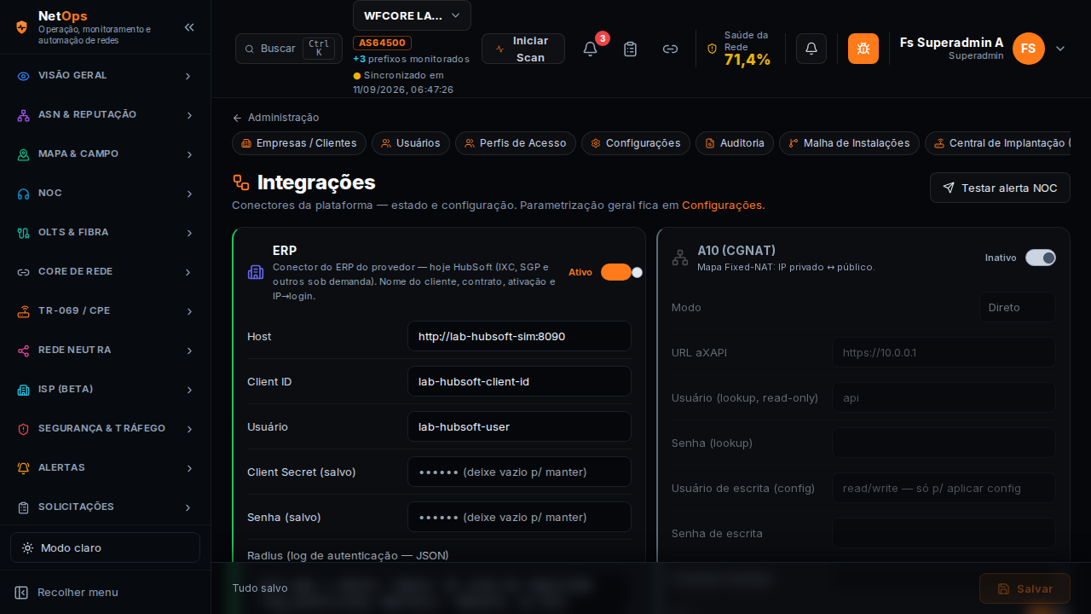Click the Mapa & Campo pin icon
1091x614 pixels.
[24, 154]
